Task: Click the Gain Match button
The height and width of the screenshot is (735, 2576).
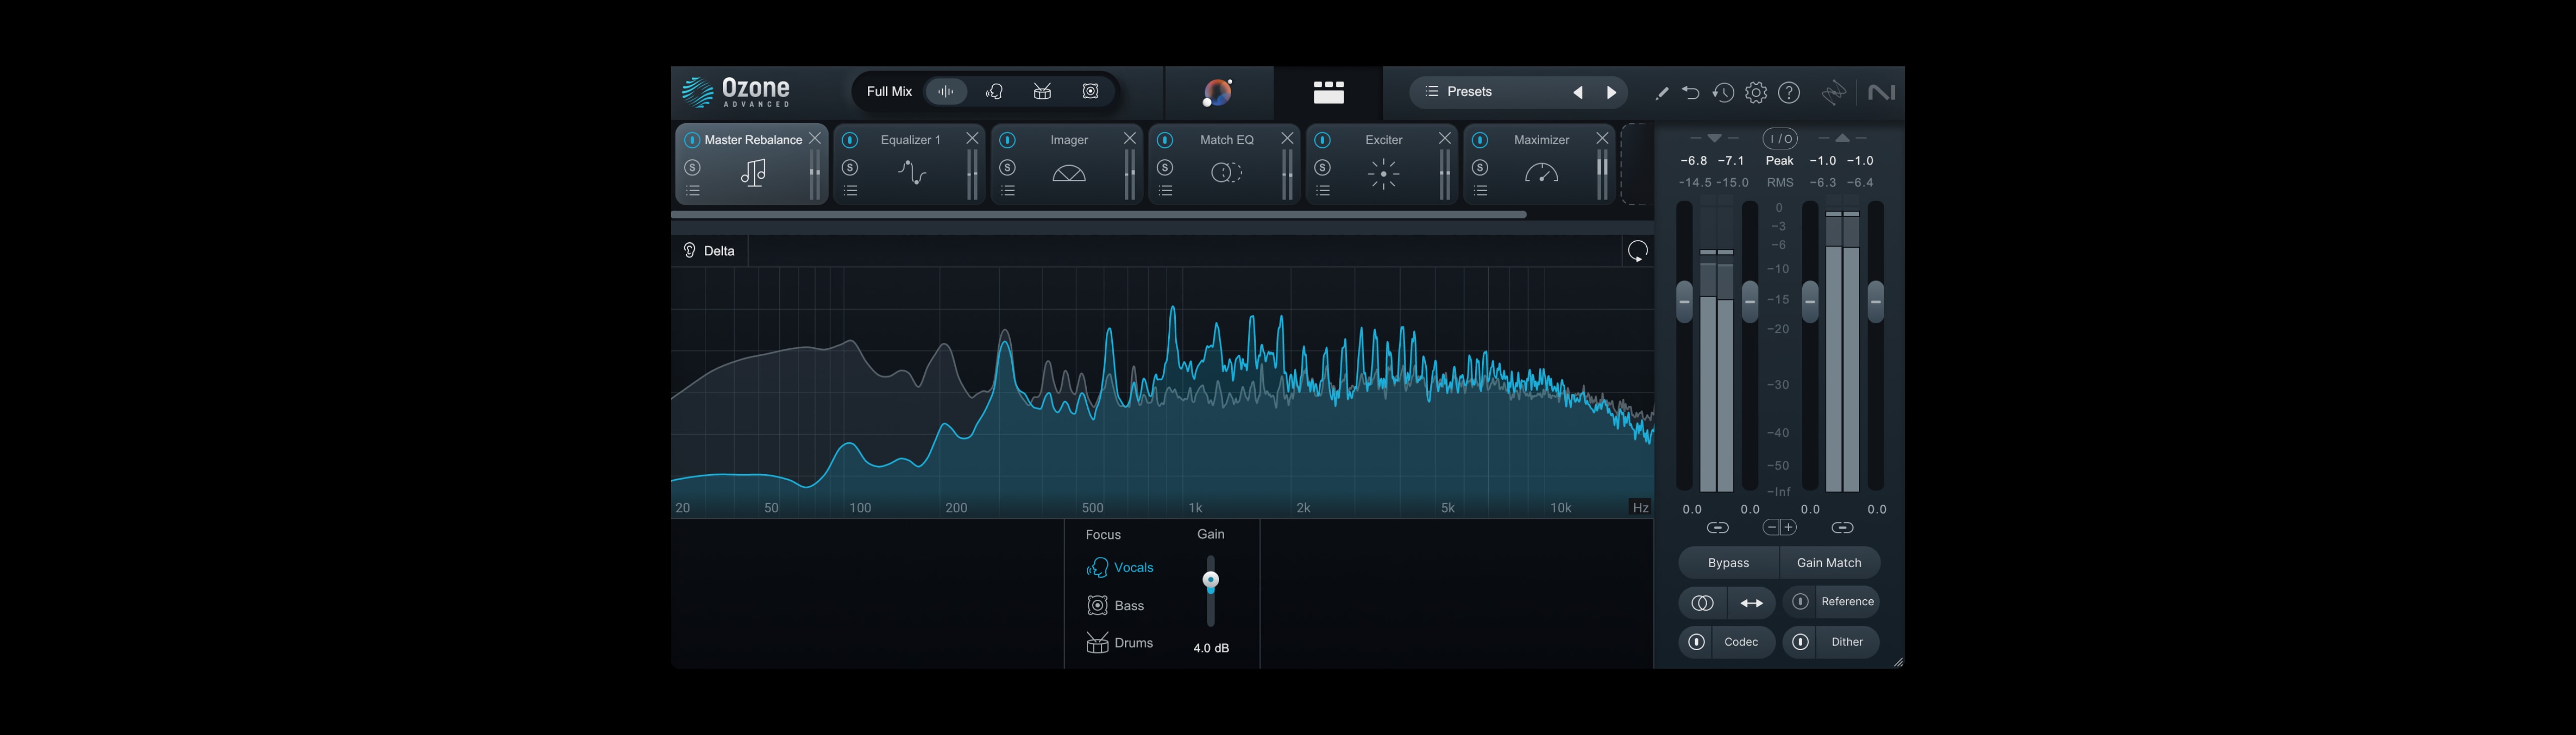Action: (x=1829, y=563)
